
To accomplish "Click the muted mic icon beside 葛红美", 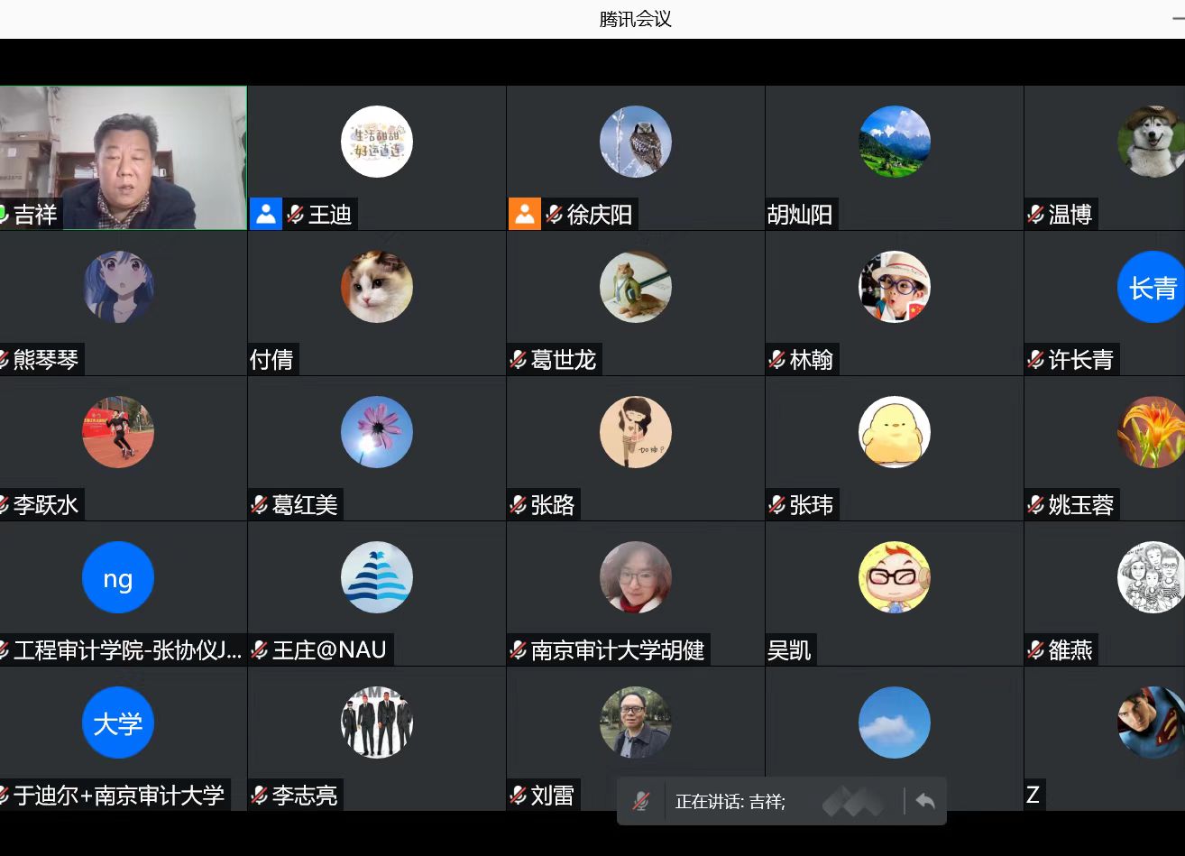I will coord(260,505).
